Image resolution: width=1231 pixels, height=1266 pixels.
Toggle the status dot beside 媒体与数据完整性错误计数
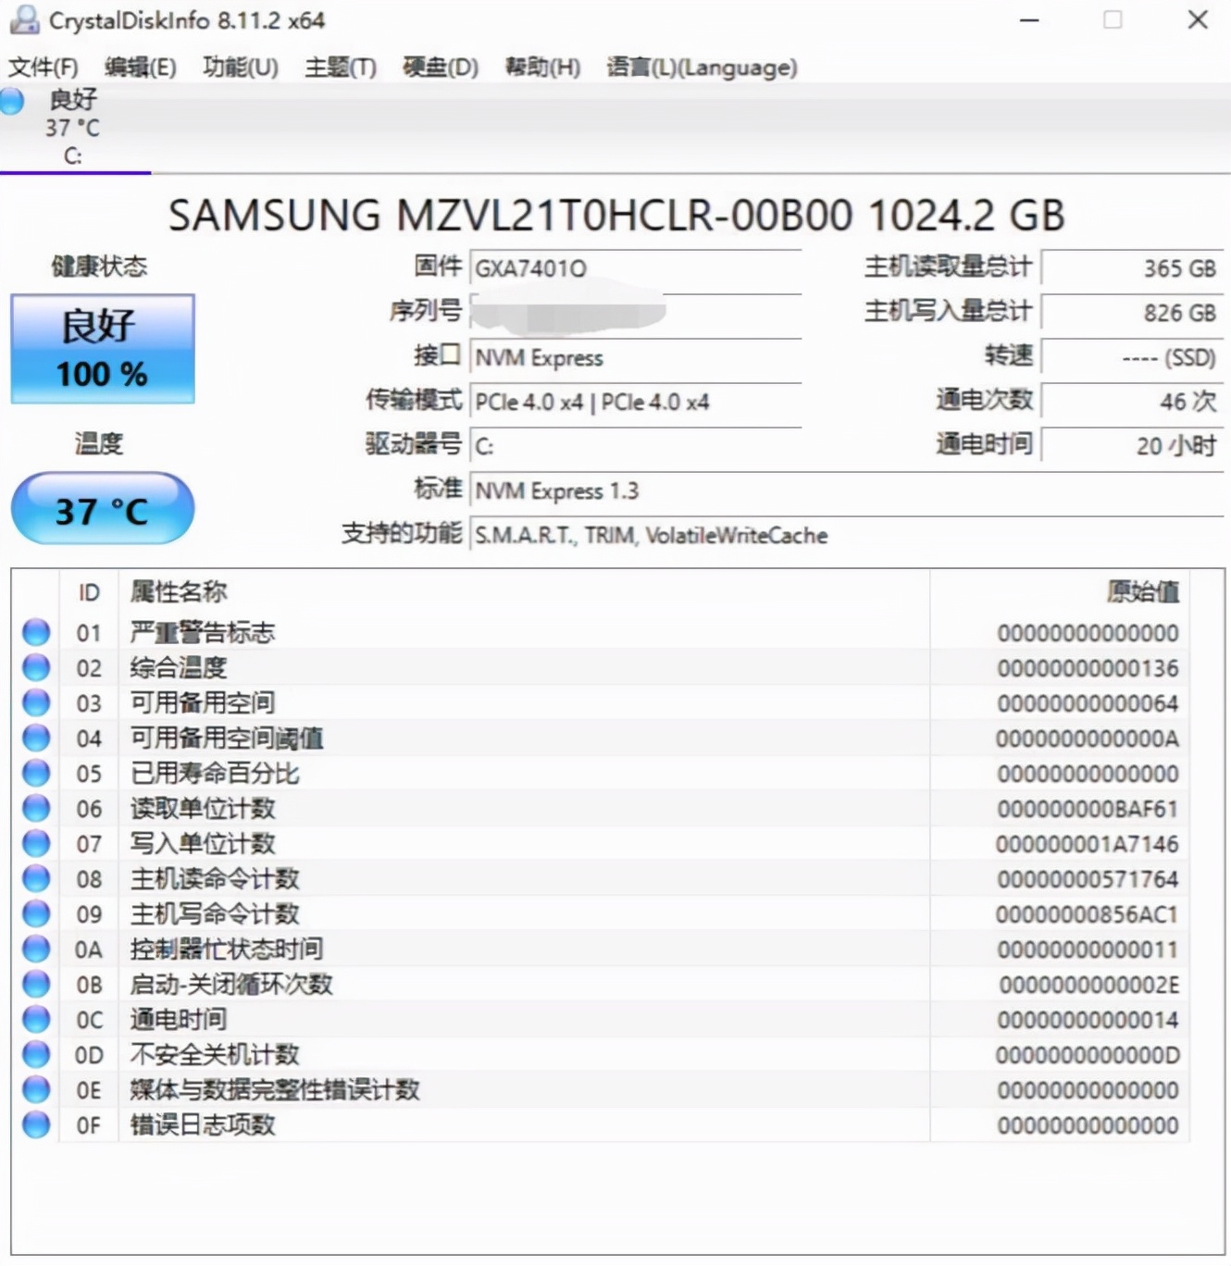point(35,1089)
